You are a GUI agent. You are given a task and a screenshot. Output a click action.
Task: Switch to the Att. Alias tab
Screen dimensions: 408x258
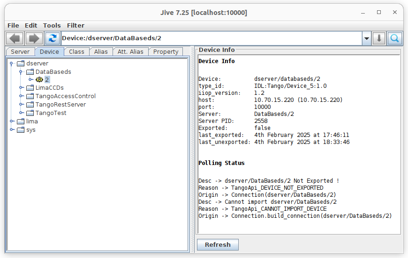pyautogui.click(x=130, y=51)
